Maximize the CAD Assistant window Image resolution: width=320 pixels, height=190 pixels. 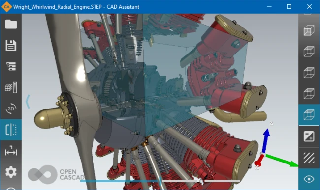(289, 7)
